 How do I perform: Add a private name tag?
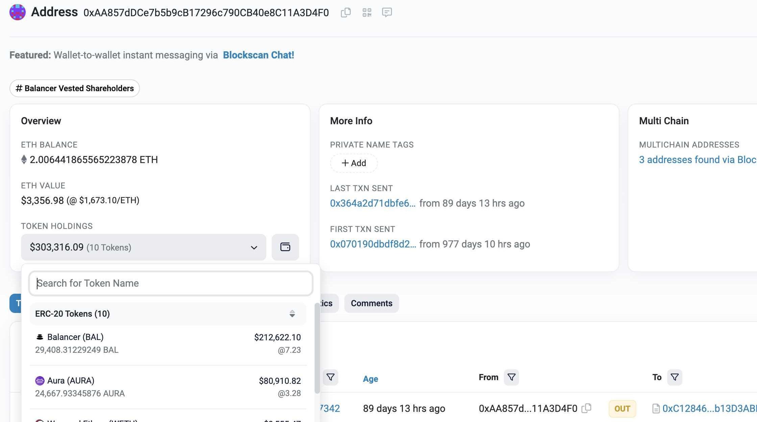[354, 163]
